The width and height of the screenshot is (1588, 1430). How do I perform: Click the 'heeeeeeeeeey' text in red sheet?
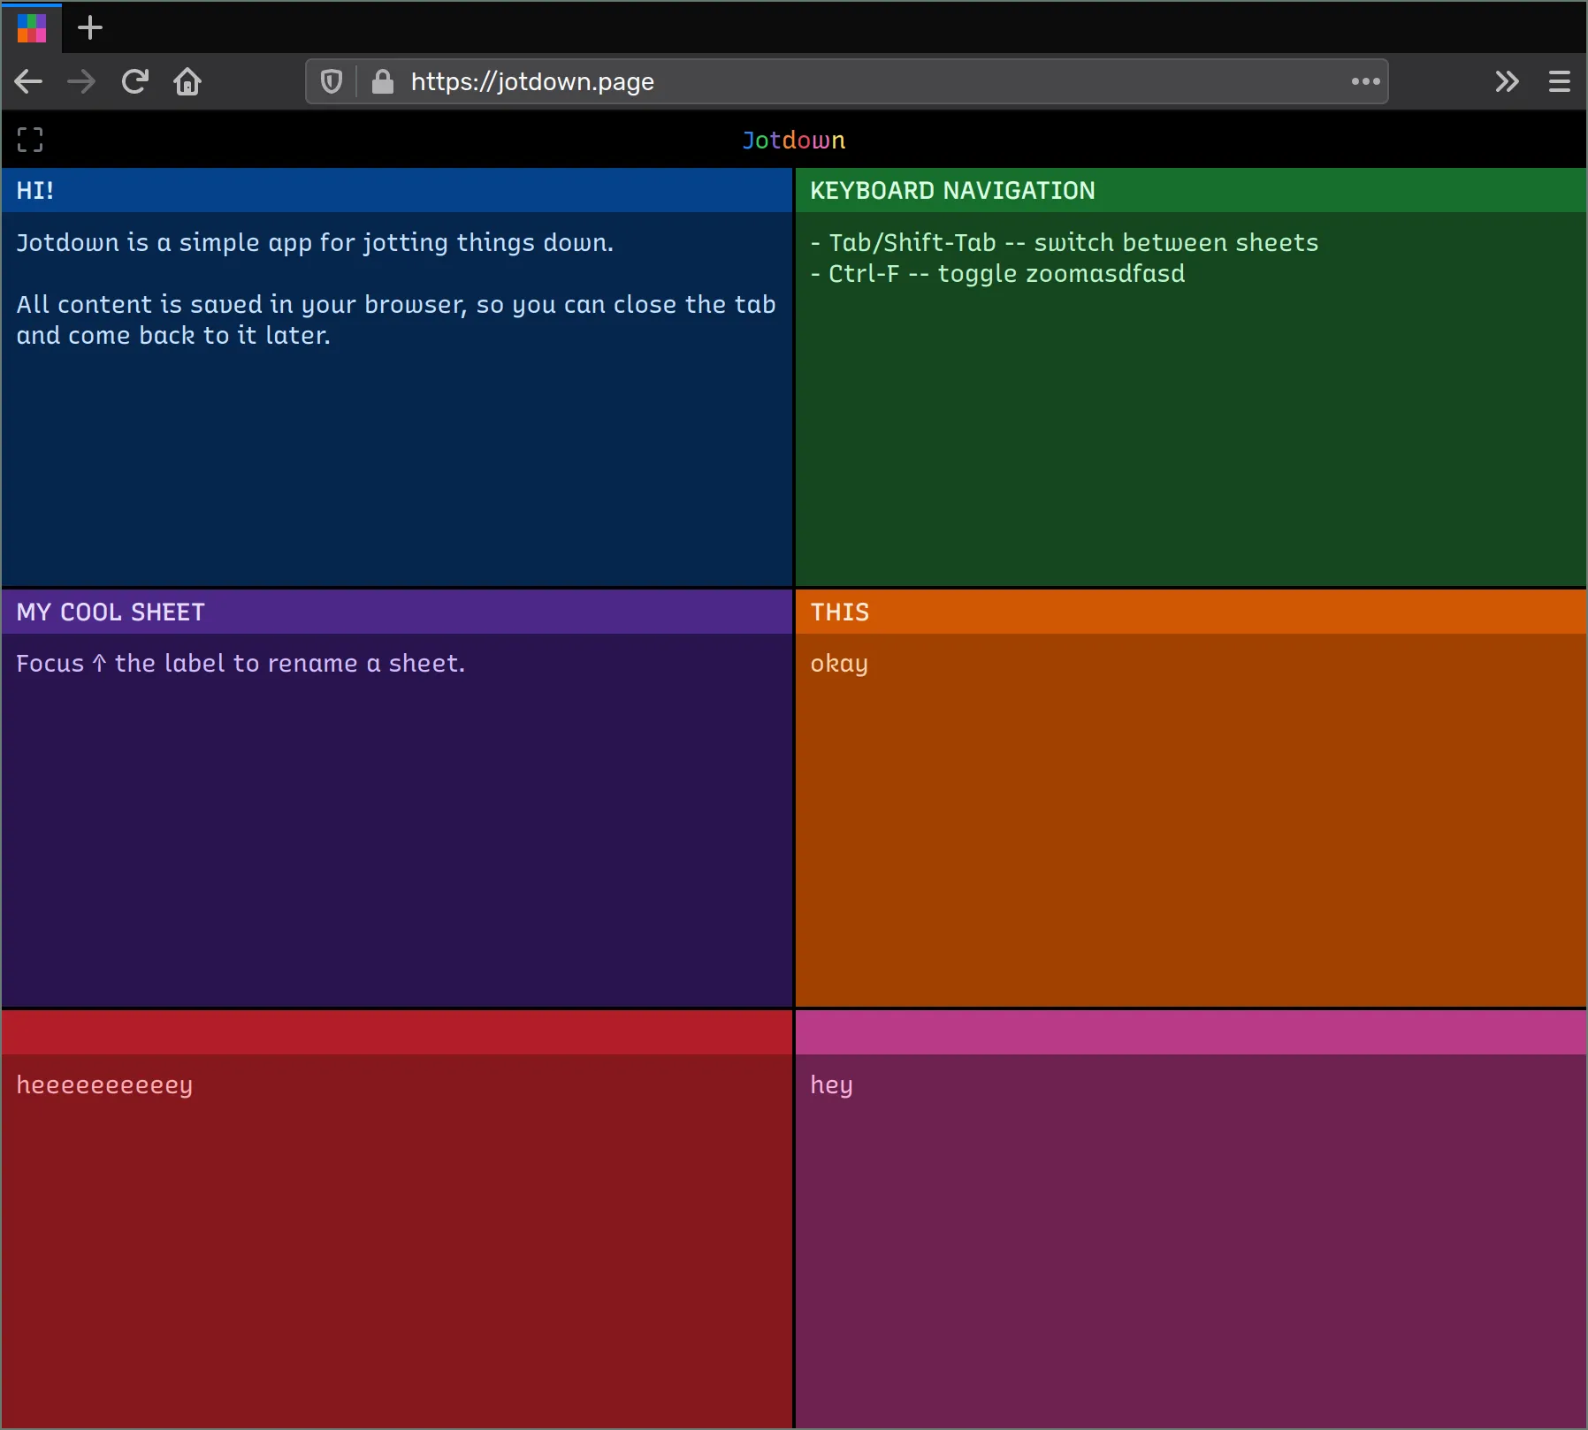pos(104,1085)
